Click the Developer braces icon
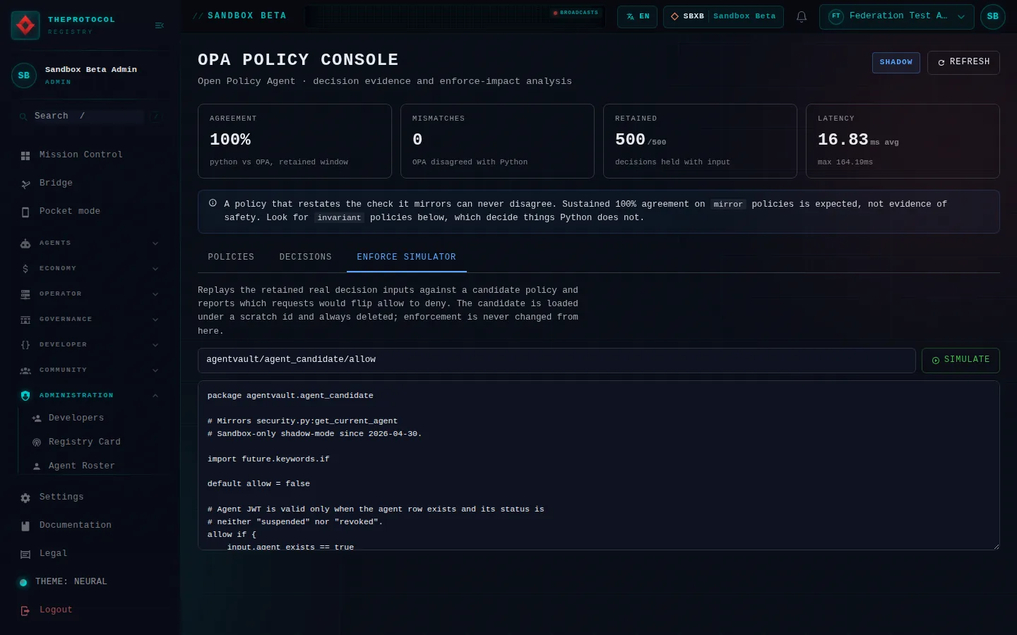Screen dimensions: 1017x635 (25, 345)
